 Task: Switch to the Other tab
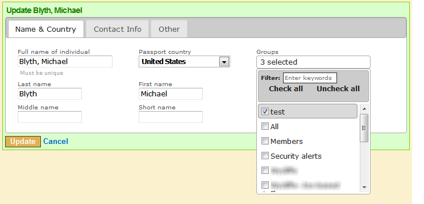(169, 29)
